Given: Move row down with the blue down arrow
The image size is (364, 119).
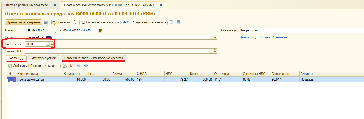Looking at the screenshot, I should (86, 66).
